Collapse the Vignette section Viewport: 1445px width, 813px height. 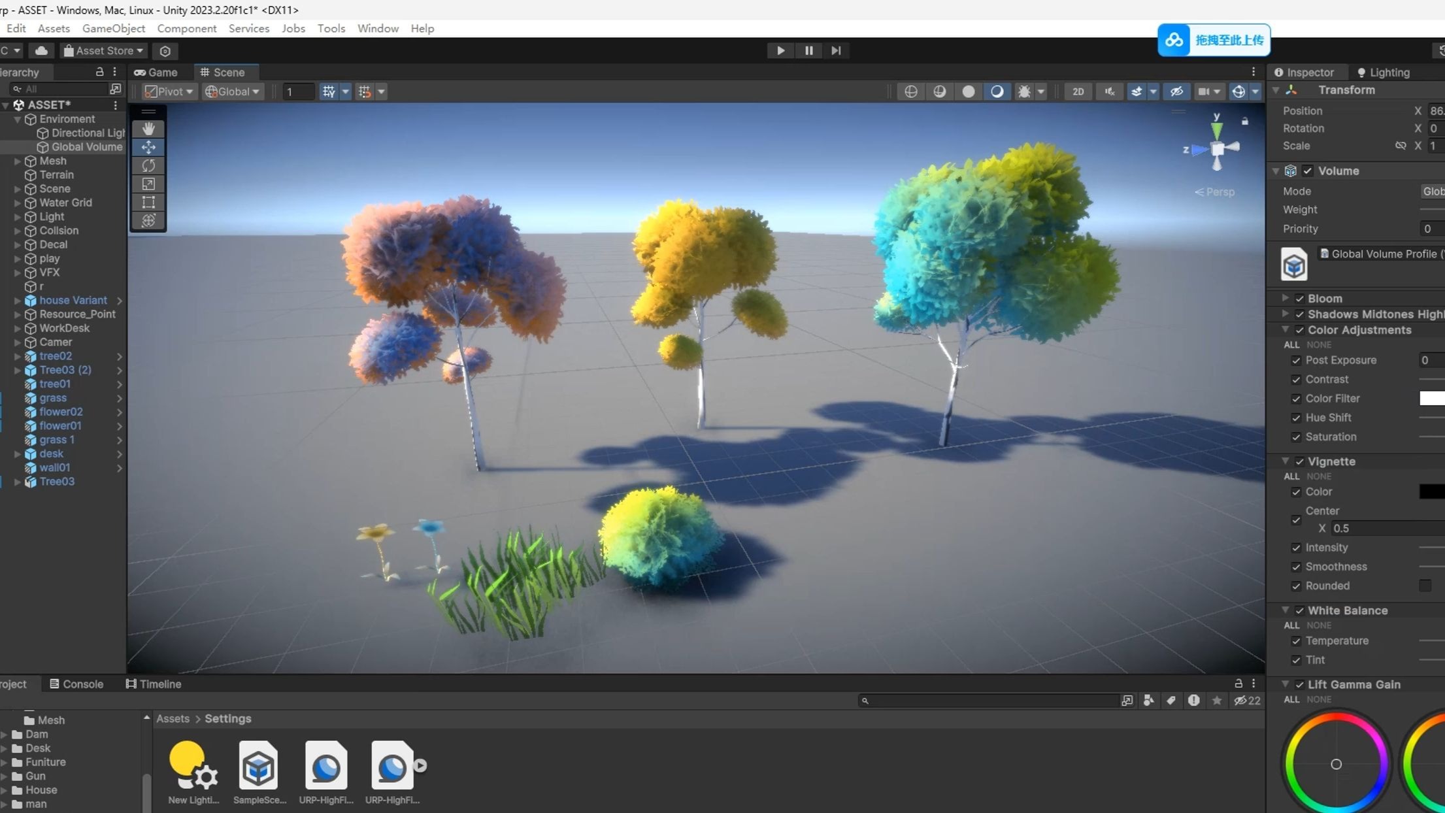(1285, 461)
